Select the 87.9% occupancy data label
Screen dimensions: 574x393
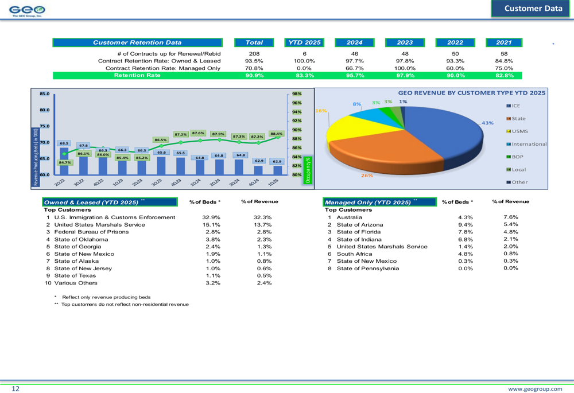(x=218, y=134)
